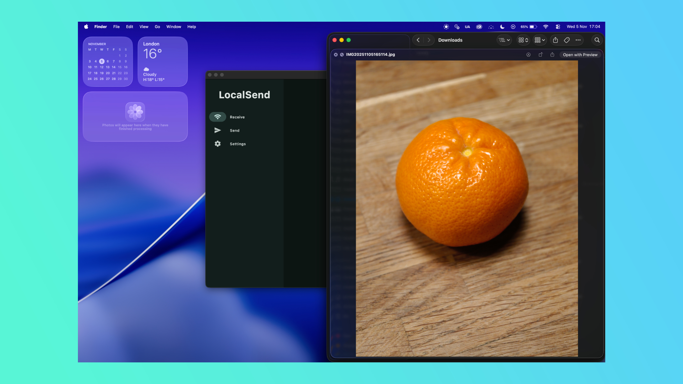683x384 pixels.
Task: Expand the list view options dropdown
Action: pos(504,40)
